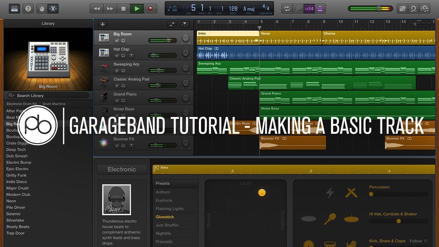
Task: Mute the Grand Piano track
Action: tap(117, 101)
